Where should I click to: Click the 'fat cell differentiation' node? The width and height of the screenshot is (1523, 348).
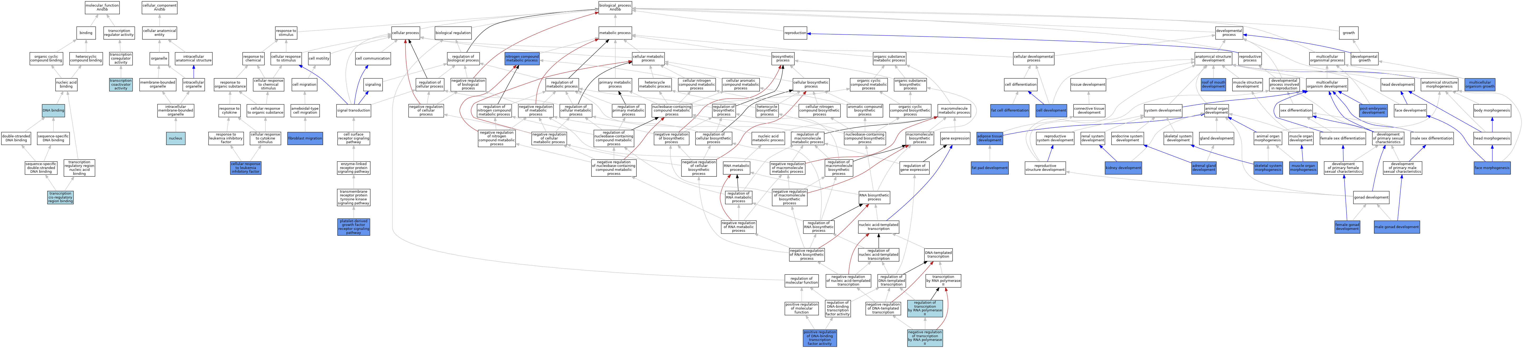[x=1010, y=110]
